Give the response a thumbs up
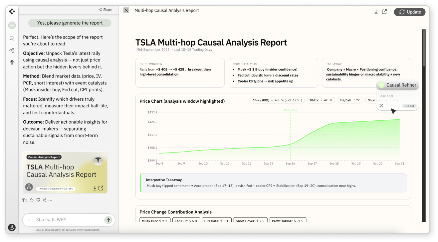The image size is (438, 242). tap(31, 200)
